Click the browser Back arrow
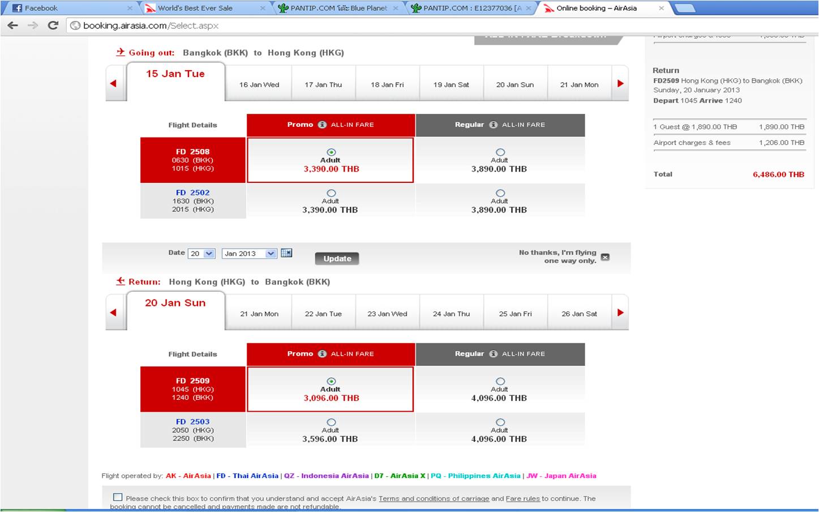819x512 pixels. (12, 25)
